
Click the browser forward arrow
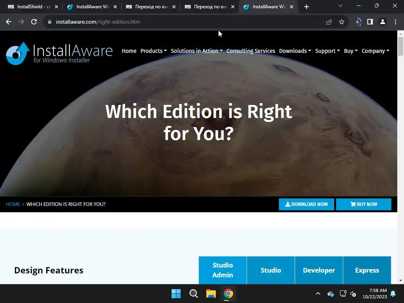pos(21,22)
